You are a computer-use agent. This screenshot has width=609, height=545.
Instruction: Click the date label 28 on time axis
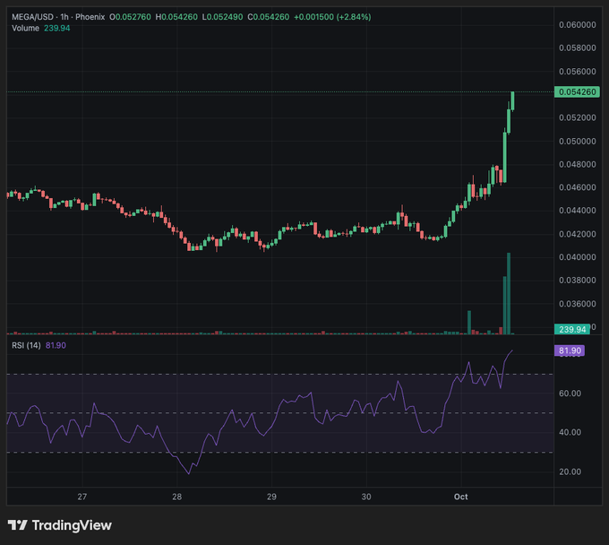(x=176, y=497)
